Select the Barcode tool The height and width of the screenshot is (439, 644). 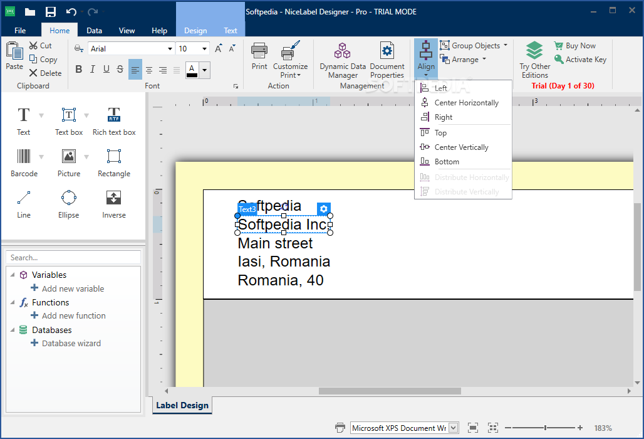(x=24, y=162)
